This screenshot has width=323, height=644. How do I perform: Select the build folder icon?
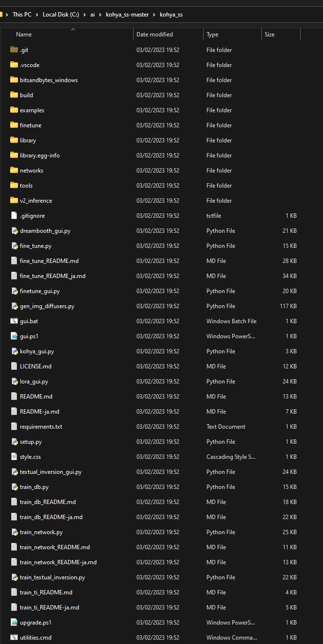pos(14,95)
